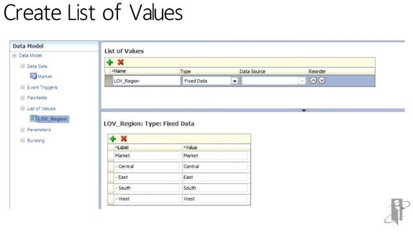This screenshot has height=232, width=413.
Task: Select Bursting in the tree
Action: (x=36, y=140)
